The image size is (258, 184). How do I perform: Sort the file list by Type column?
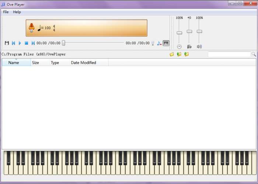click(x=59, y=63)
